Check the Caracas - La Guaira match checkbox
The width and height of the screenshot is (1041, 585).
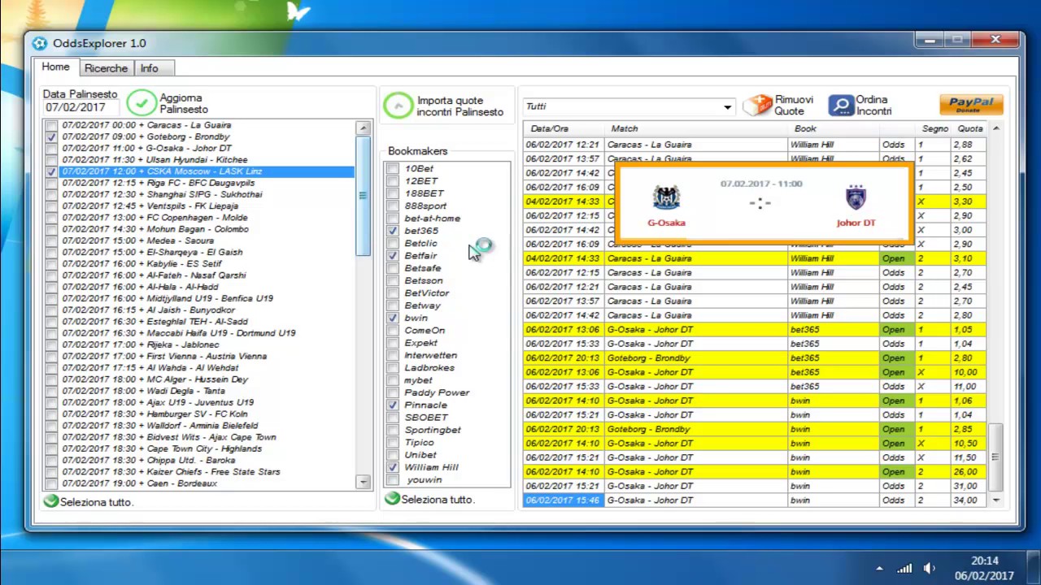coord(52,125)
